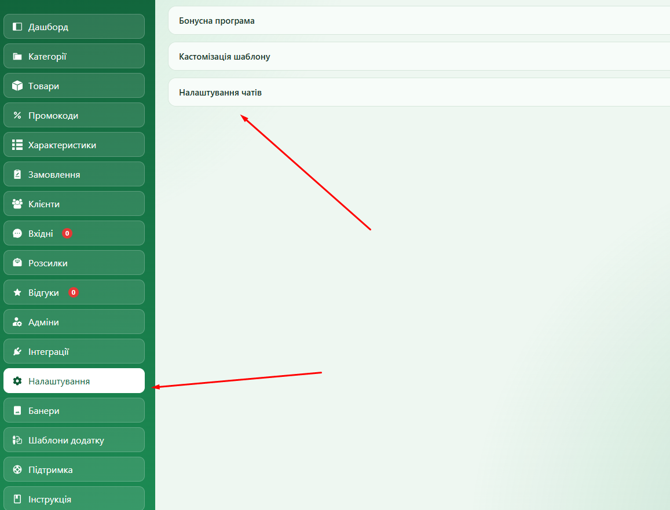Click the percent icon for Промокоди
The width and height of the screenshot is (670, 510).
tap(17, 115)
